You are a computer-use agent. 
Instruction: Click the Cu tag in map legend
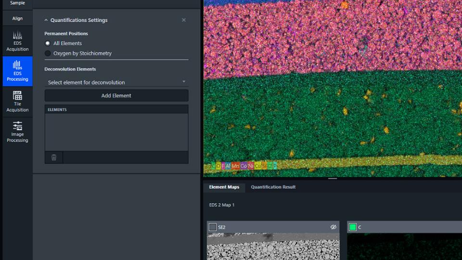pos(258,166)
